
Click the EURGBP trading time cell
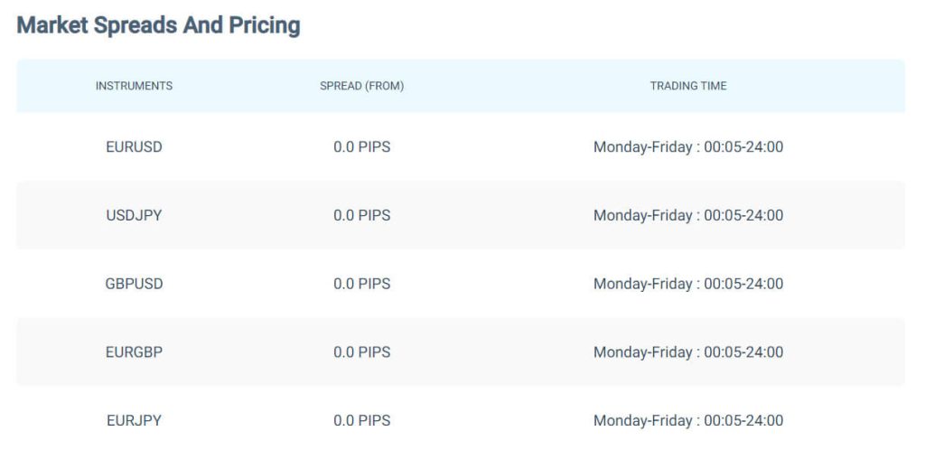688,352
